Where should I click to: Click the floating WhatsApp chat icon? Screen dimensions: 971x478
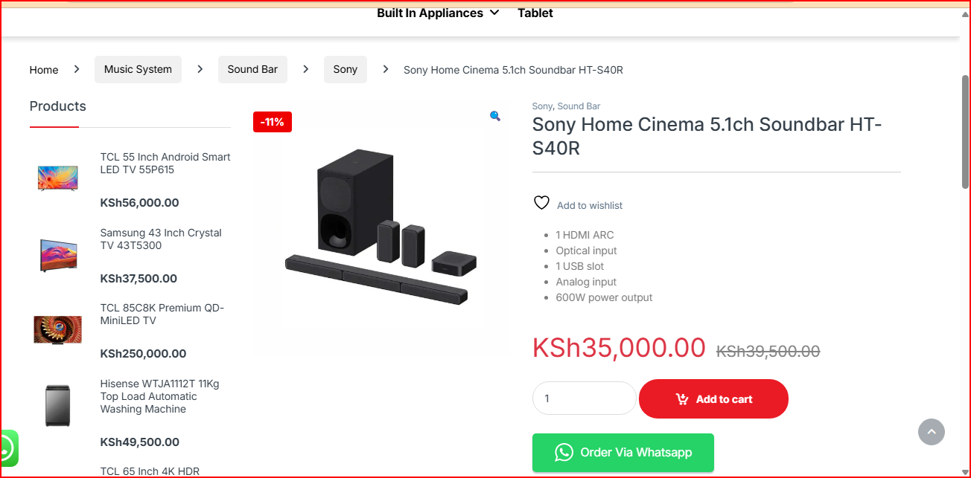coord(7,448)
